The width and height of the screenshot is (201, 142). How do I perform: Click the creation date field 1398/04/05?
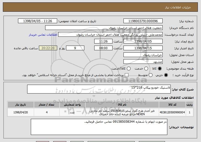pyautogui.click(x=143, y=41)
